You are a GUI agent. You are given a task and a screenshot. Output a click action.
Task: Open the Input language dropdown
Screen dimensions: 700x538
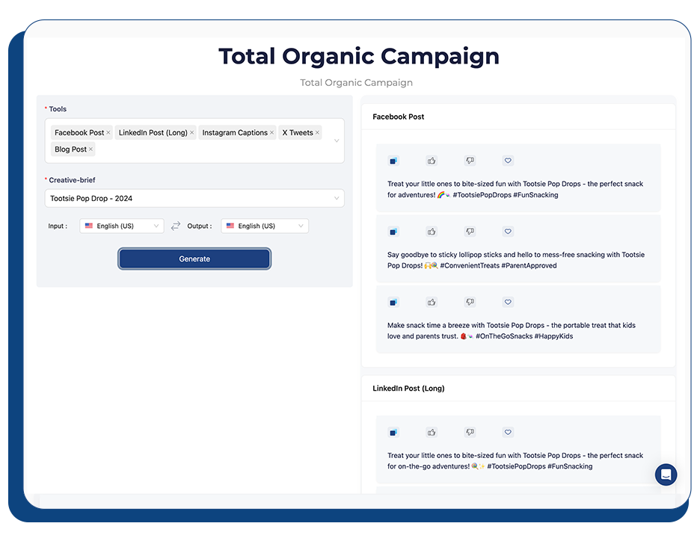(x=122, y=226)
